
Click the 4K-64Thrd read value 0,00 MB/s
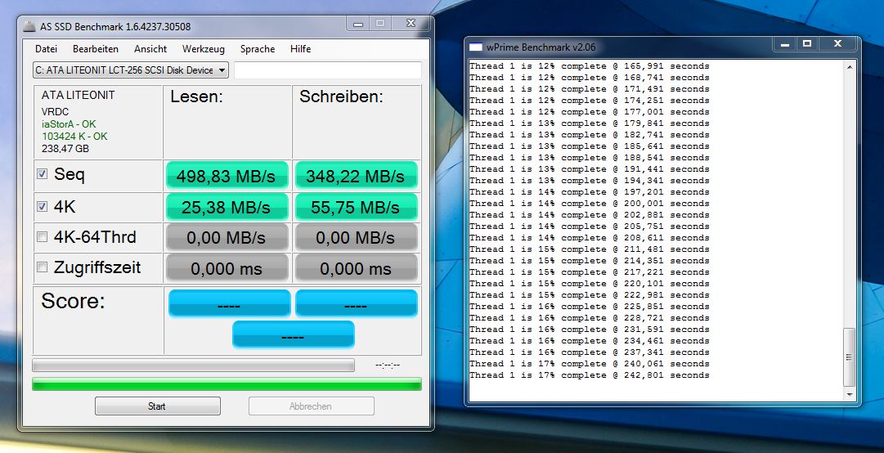227,237
